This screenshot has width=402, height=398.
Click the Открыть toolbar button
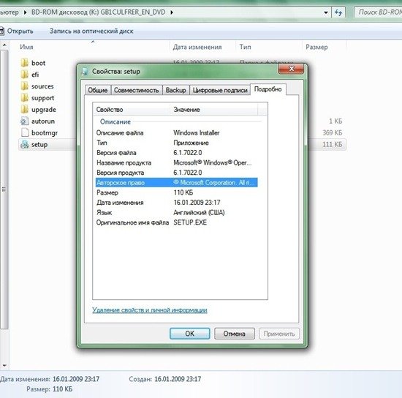17,31
